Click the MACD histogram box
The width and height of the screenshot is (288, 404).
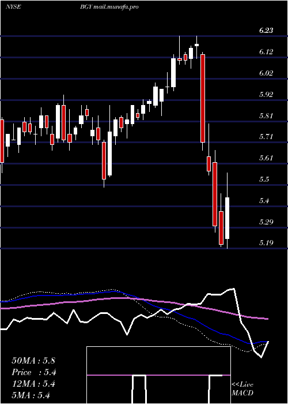[158, 375]
